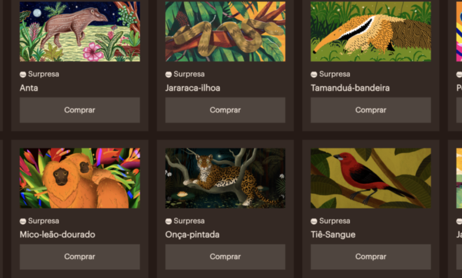Buy the Onça-pintada item with Comprar

coord(225,257)
